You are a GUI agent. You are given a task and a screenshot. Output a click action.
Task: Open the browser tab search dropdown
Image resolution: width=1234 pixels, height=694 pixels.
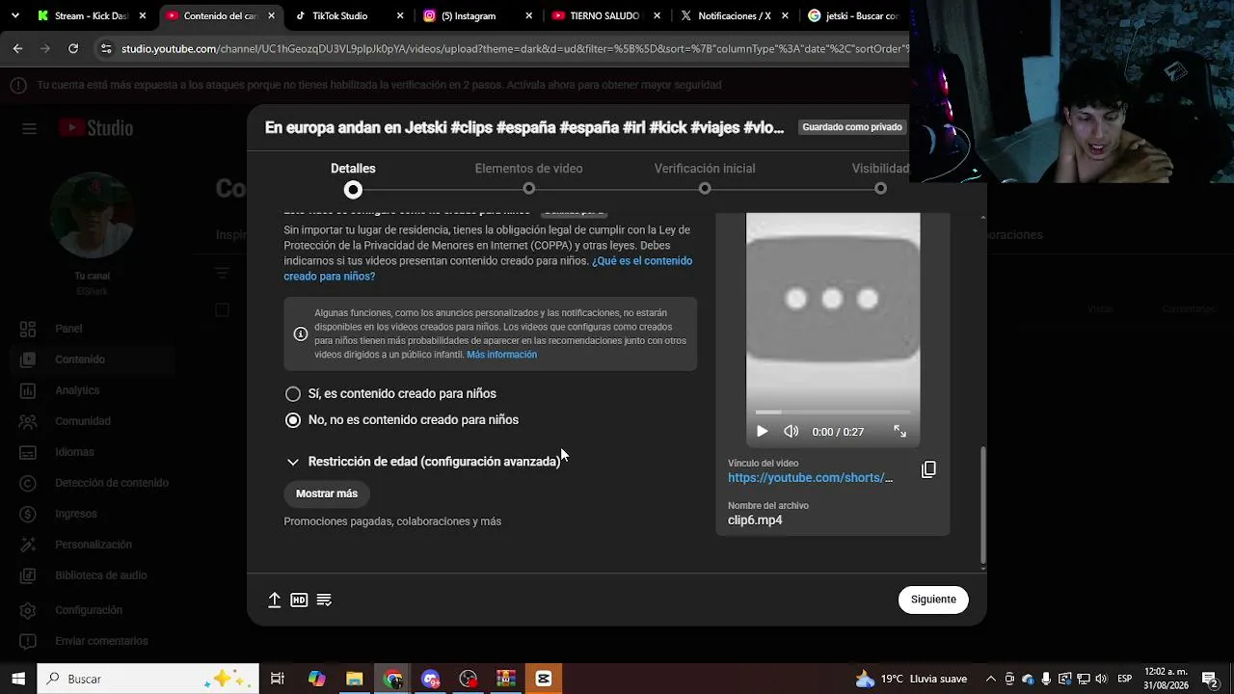tap(14, 16)
